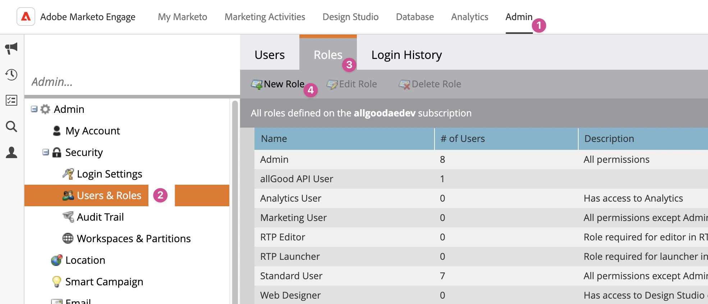Select Users & Roles in the tree
This screenshot has height=304, width=708.
109,195
